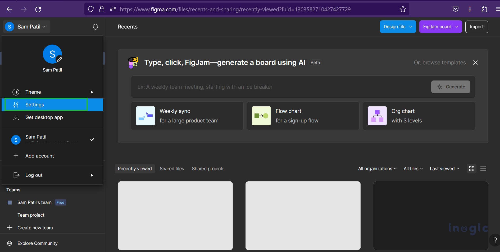The width and height of the screenshot is (500, 252).
Task: Expand the Theme submenu arrow
Action: 92,92
